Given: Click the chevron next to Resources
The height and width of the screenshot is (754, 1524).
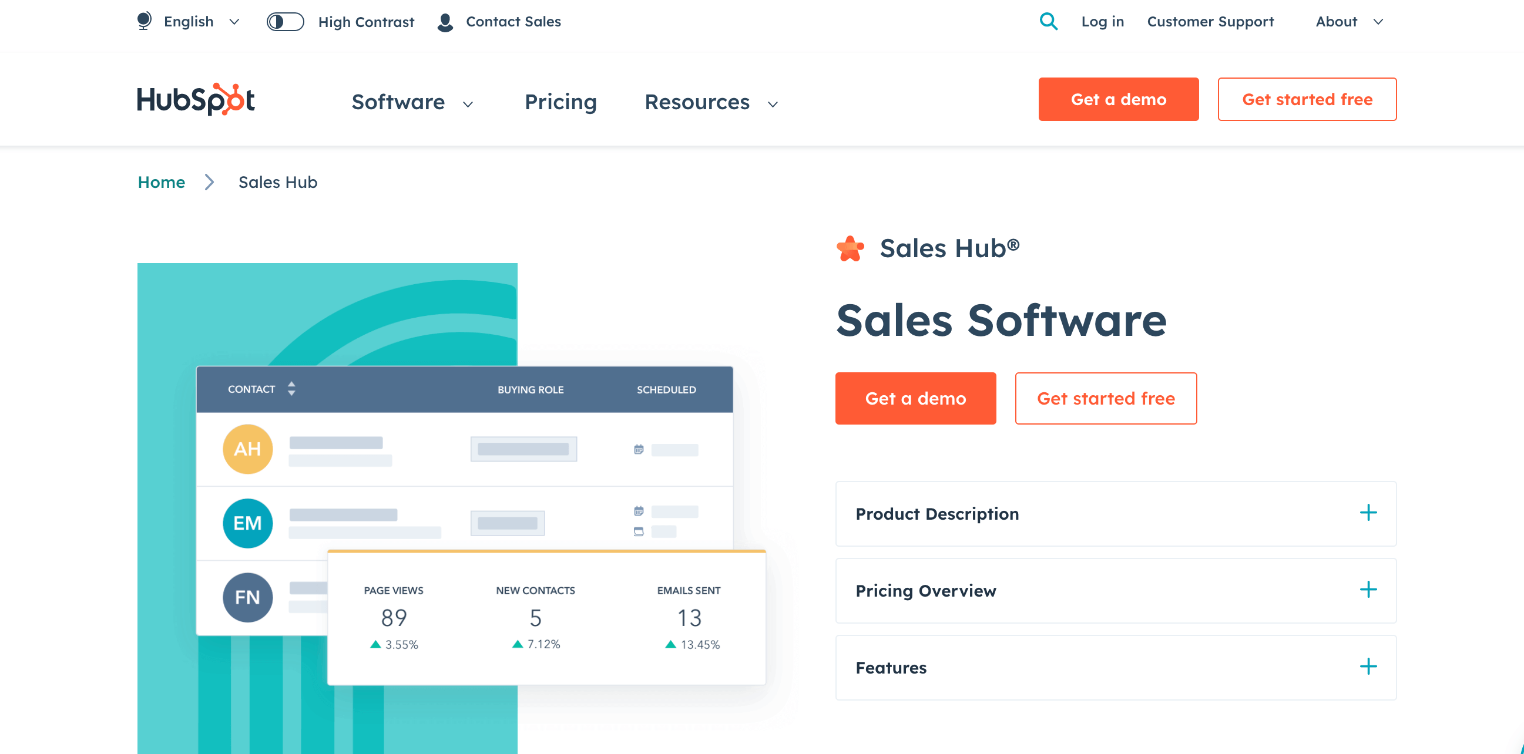Looking at the screenshot, I should coord(773,105).
